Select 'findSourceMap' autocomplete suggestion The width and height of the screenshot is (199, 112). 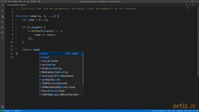pos(61,68)
